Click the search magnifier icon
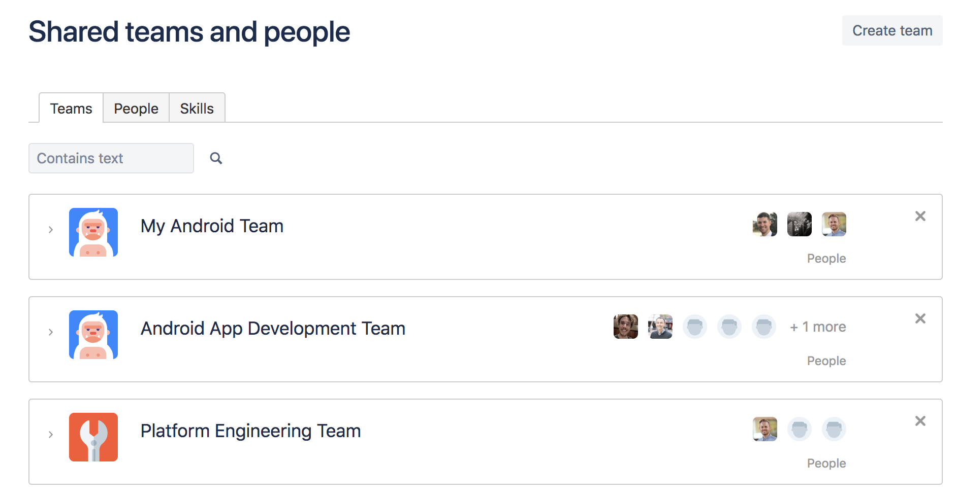Screen dimensions: 957x499 (216, 158)
